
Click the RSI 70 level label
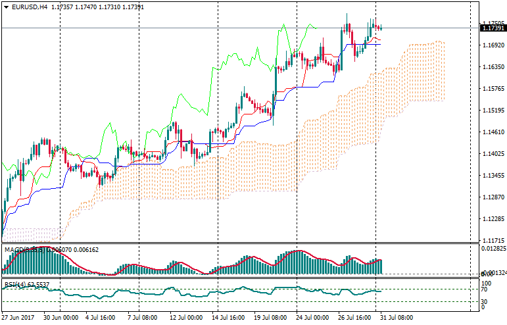pos(485,289)
